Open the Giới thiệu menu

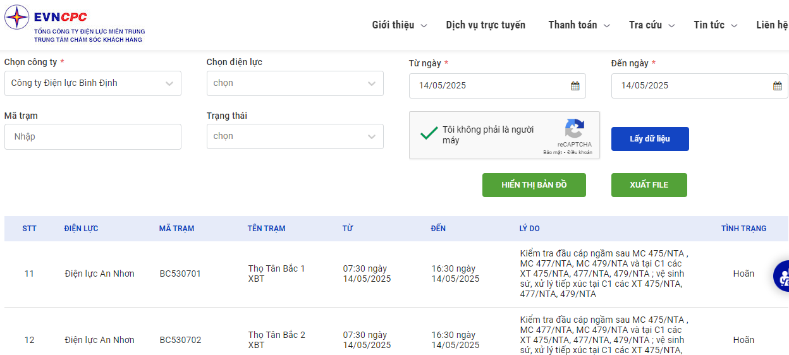click(399, 25)
